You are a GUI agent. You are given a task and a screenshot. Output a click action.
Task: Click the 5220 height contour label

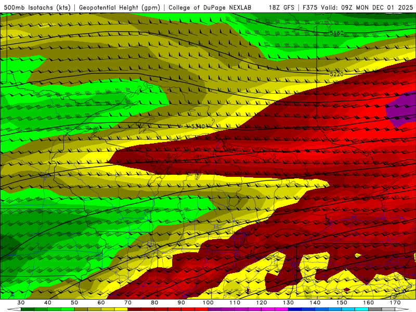[x=336, y=74]
